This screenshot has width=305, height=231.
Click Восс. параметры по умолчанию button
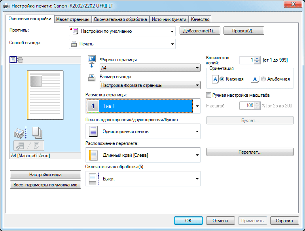pyautogui.click(x=45, y=185)
